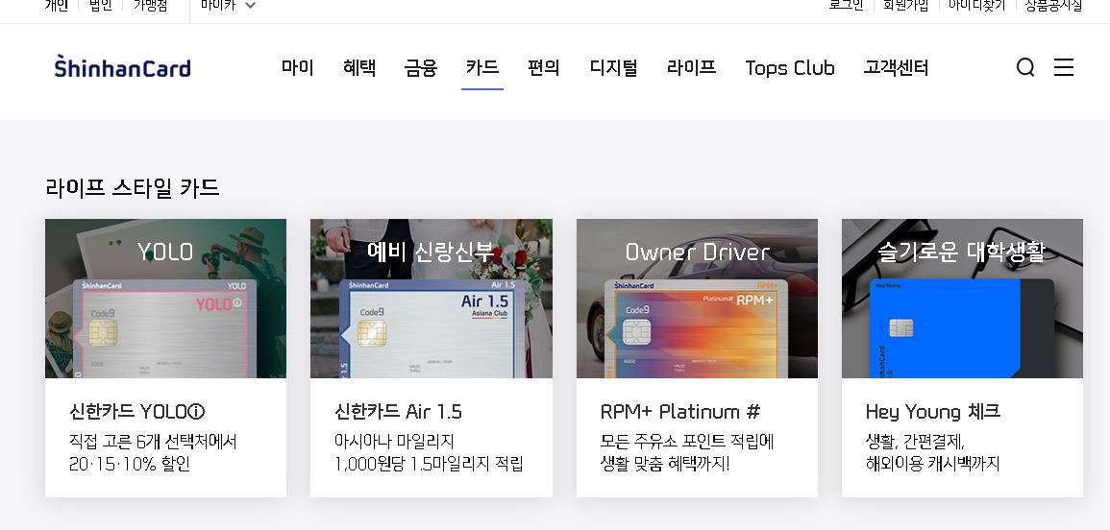Open the 금융 menu

click(421, 68)
